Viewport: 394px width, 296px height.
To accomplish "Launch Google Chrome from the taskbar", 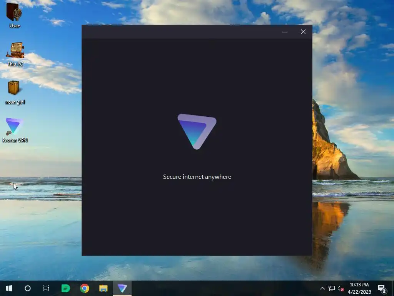I will pos(85,288).
